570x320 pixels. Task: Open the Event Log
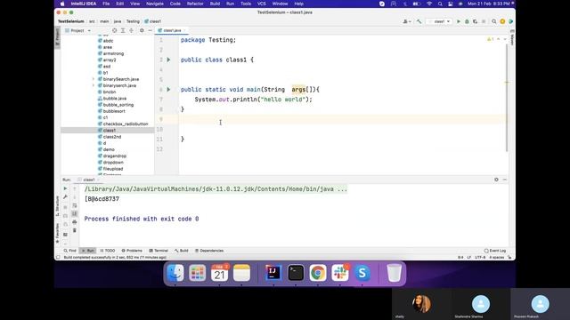click(x=495, y=251)
